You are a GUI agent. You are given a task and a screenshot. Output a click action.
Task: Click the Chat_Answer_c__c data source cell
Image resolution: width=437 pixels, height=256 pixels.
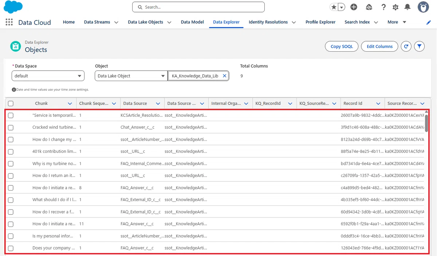[138, 127]
